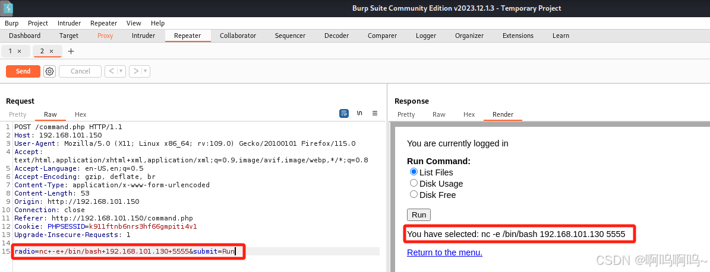This screenshot has width=710, height=272.
Task: Expand the forward history dropdown arrow
Action: (146, 71)
